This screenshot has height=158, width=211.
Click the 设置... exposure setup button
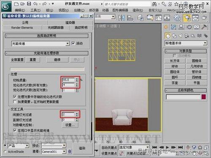pyautogui.click(x=70, y=125)
